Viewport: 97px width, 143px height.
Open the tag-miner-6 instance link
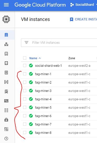tap(43, 116)
